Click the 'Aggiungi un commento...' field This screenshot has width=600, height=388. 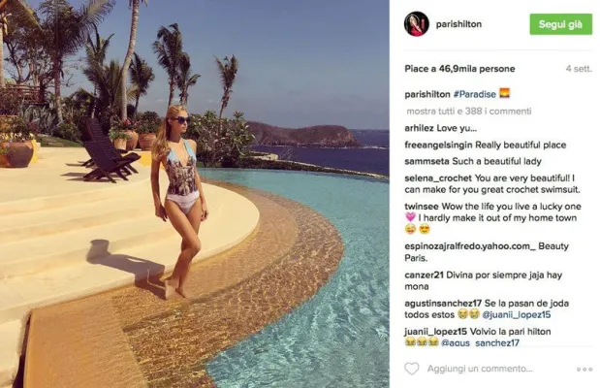click(x=480, y=369)
